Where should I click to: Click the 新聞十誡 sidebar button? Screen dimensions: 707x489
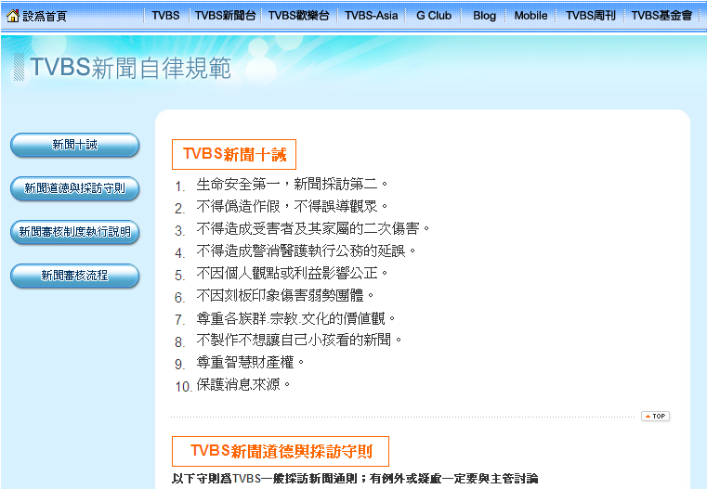point(75,145)
